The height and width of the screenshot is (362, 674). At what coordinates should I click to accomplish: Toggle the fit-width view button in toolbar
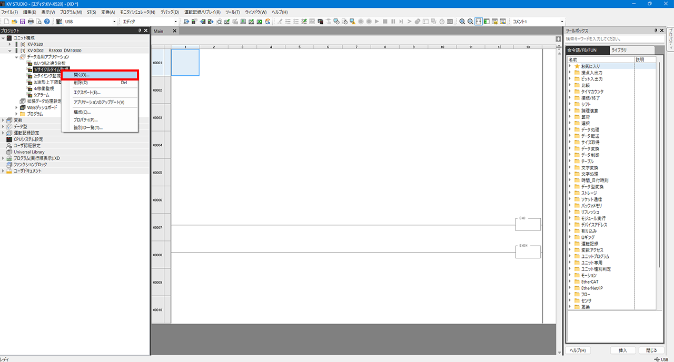point(478,22)
